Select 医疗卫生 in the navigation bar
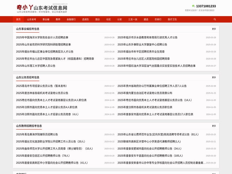This screenshot has width=232, height=174. [x=172, y=19]
